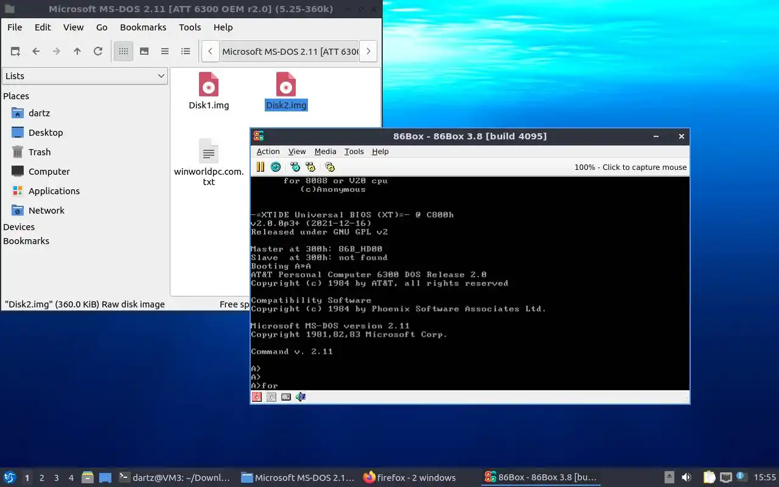The image size is (779, 487).
Task: Switch to icon view mode
Action: coord(124,52)
